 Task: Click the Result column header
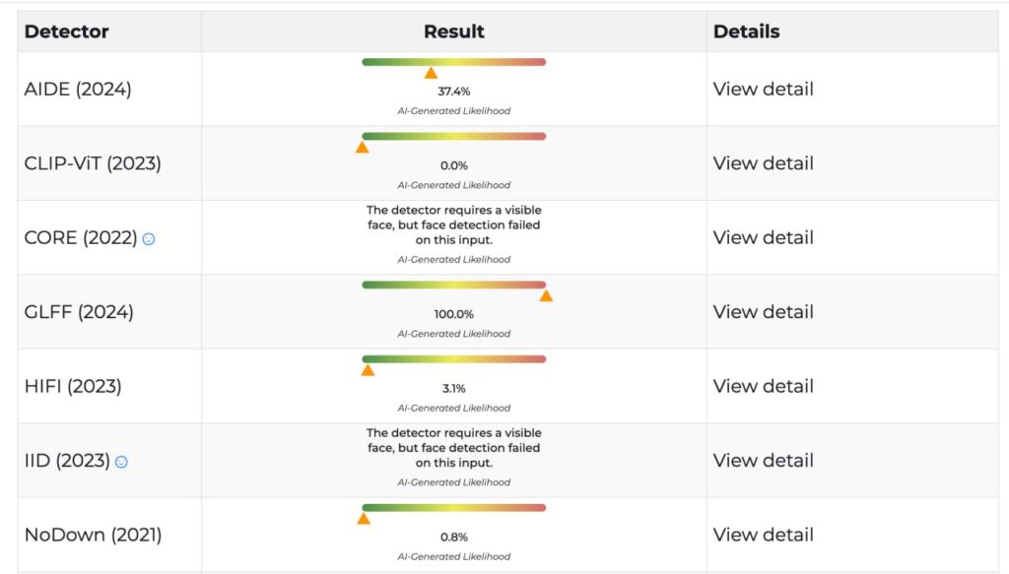click(453, 32)
